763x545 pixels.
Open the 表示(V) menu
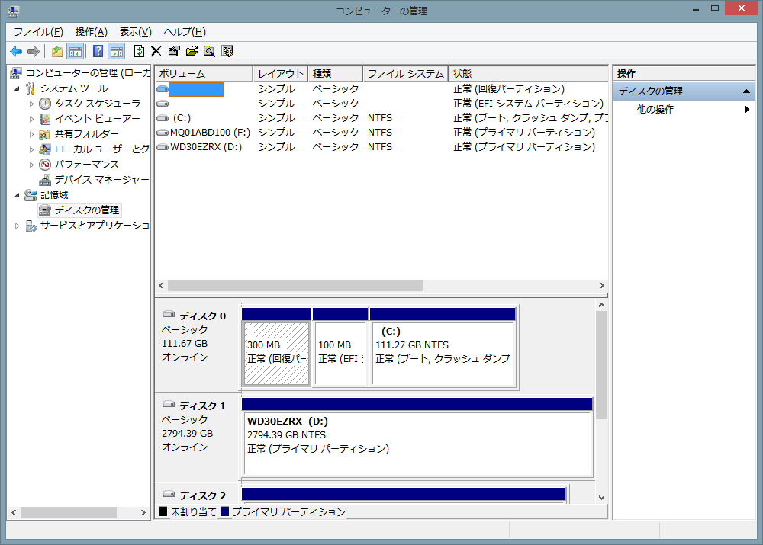pos(136,32)
